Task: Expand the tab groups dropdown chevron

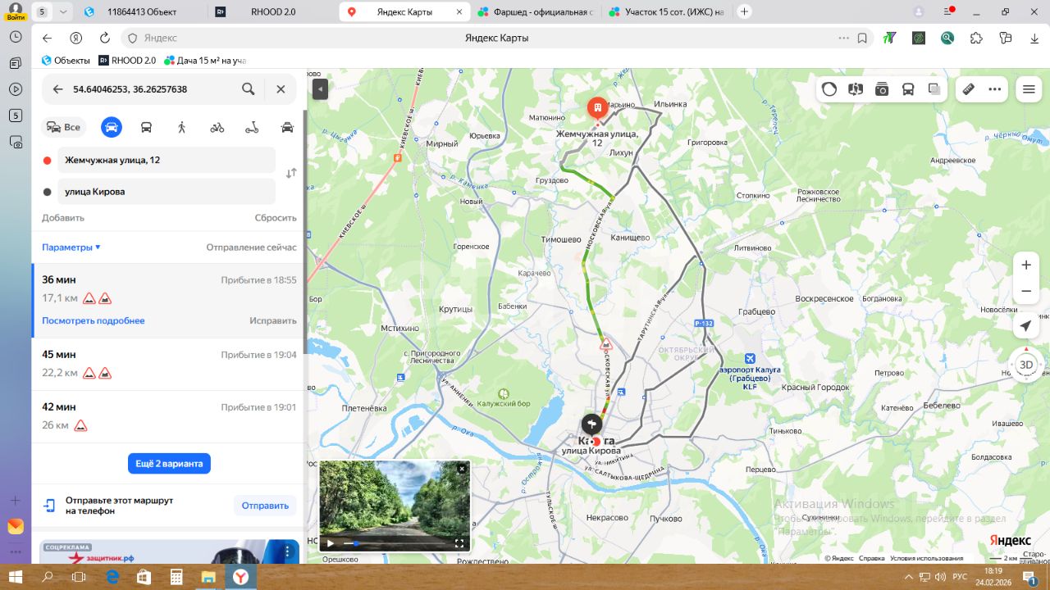Action: pyautogui.click(x=63, y=12)
